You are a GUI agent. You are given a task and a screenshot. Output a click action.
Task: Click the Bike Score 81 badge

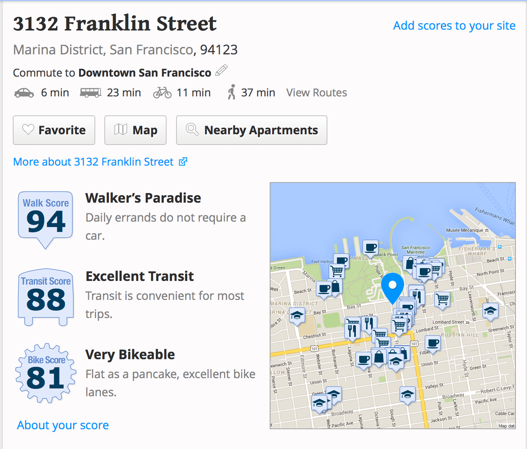[46, 373]
